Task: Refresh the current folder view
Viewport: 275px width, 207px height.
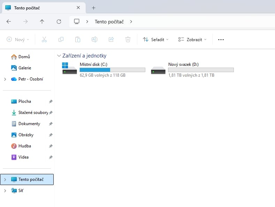Action: (x=59, y=22)
